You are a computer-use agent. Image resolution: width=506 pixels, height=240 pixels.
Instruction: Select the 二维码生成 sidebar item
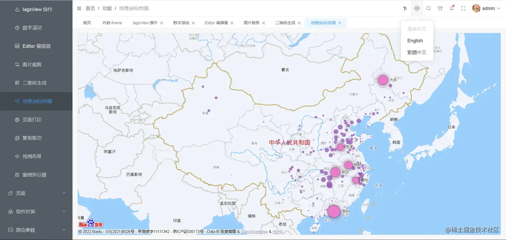(x=36, y=83)
